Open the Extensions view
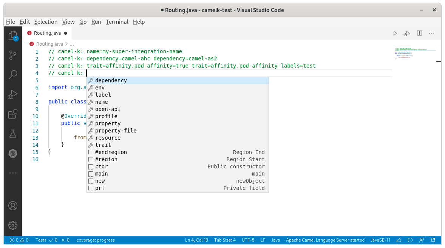 point(13,114)
